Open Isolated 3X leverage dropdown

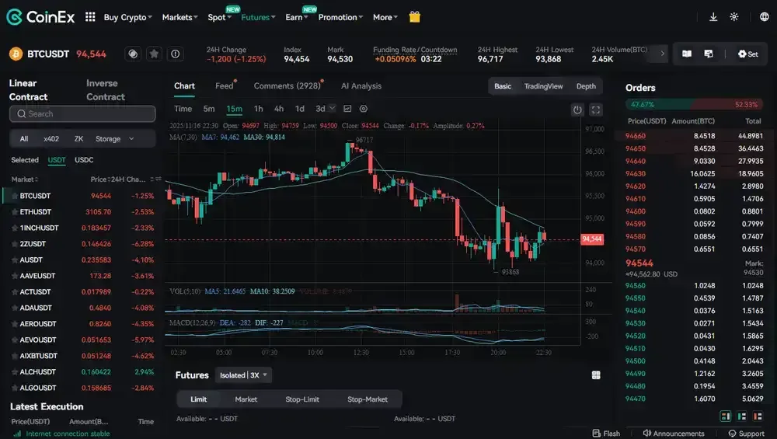242,375
